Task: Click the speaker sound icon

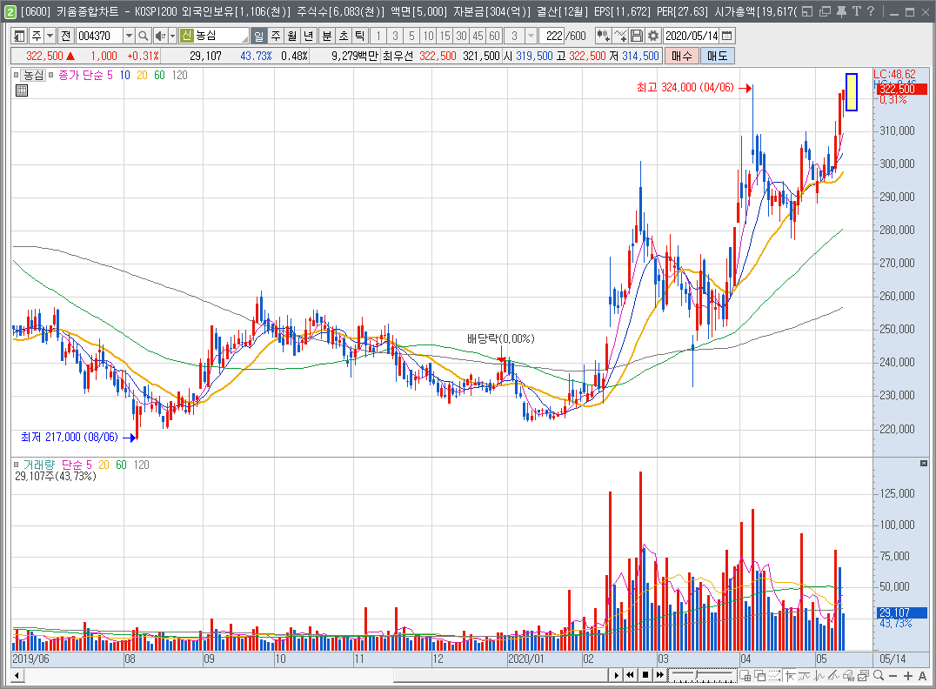Action: click(x=160, y=36)
